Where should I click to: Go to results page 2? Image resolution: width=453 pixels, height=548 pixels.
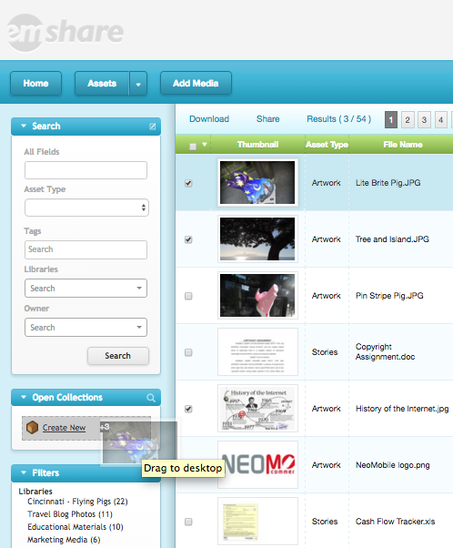[408, 120]
